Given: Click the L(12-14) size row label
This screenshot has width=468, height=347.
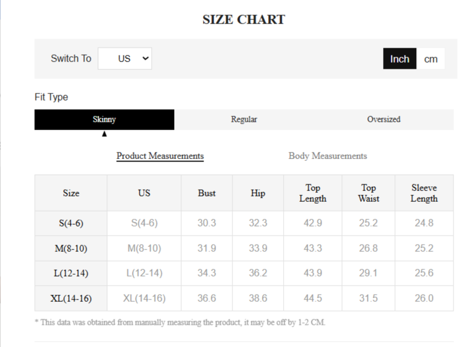Looking at the screenshot, I should [x=71, y=273].
